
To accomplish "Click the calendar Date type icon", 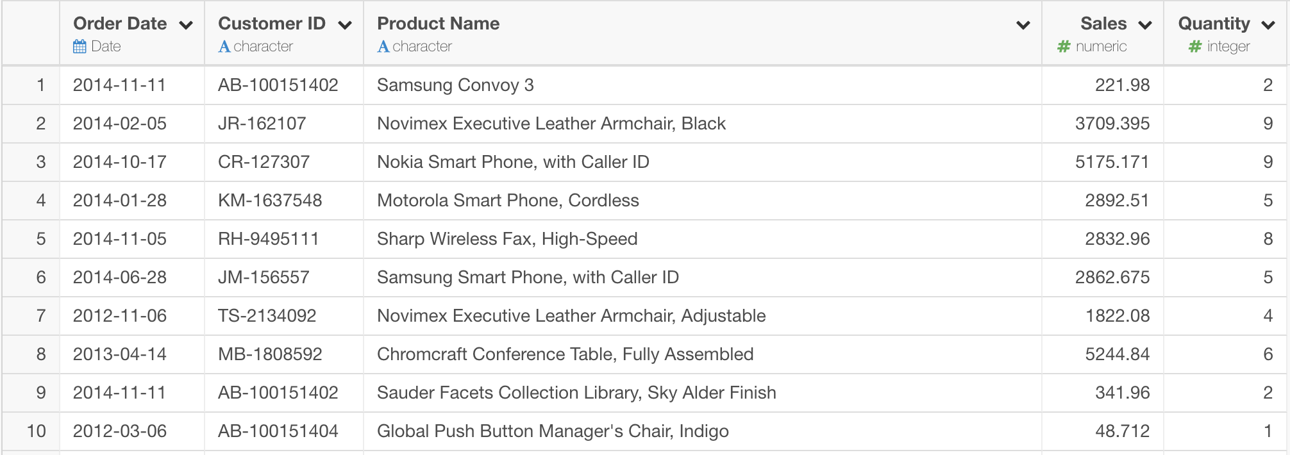I will click(80, 46).
